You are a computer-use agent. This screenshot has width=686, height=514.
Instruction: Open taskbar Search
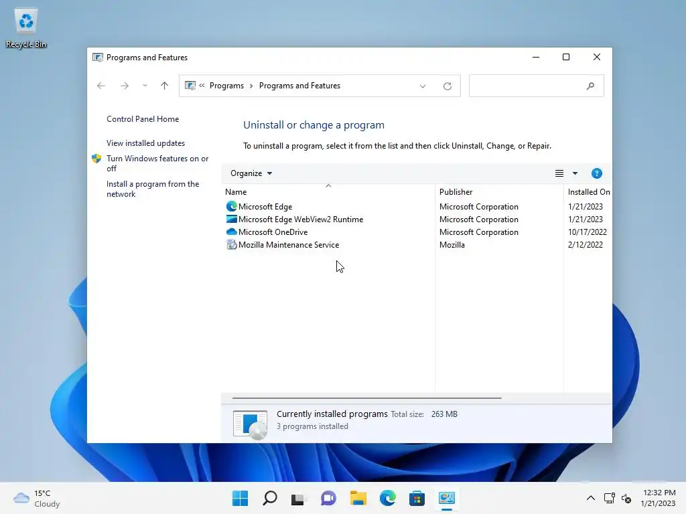point(269,498)
